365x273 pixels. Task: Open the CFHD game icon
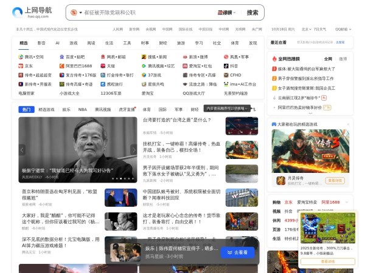click(226, 75)
